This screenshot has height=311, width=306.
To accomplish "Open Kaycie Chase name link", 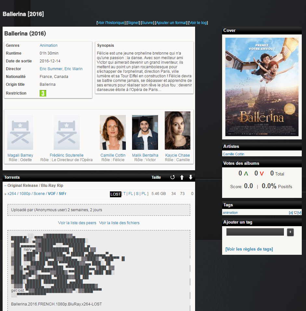I will [x=178, y=155].
